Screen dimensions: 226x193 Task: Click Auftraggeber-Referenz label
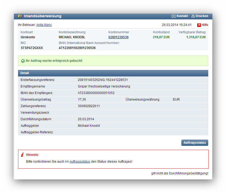(37, 132)
